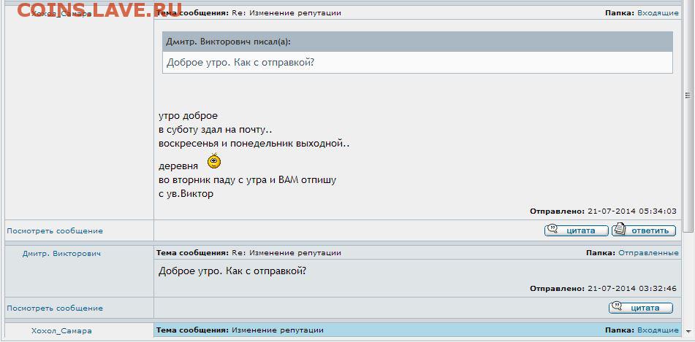The height and width of the screenshot is (342, 695).
Task: Click the quote header "Дмитр. Викторович писал(а):"
Action: tap(228, 42)
